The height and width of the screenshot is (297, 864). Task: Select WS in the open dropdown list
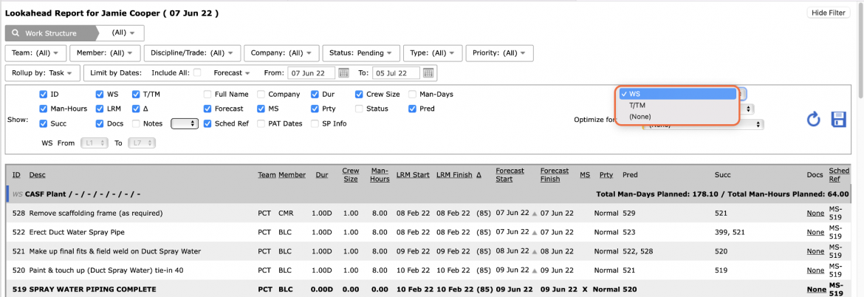[678, 95]
